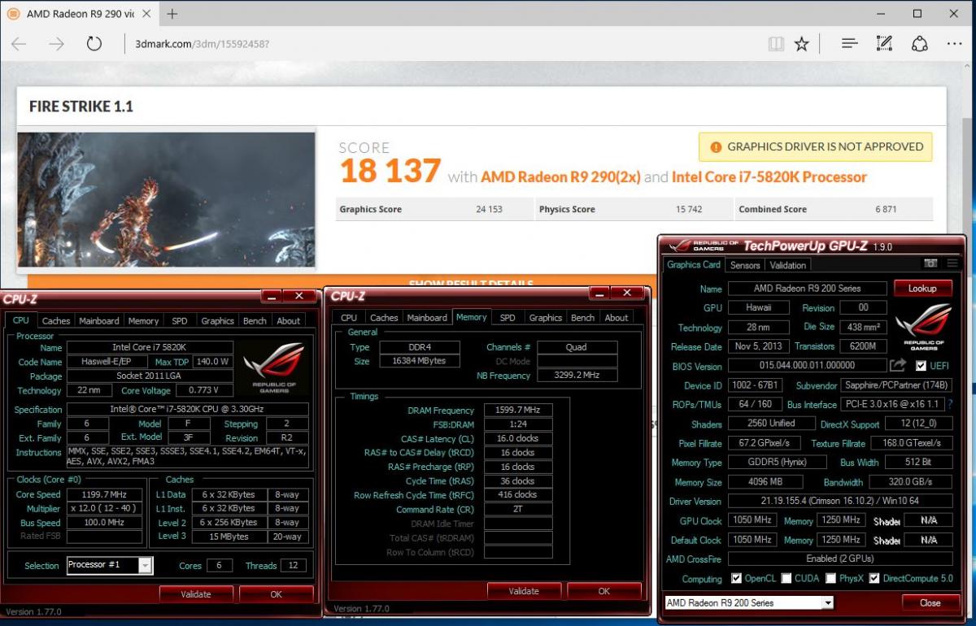Open the Graphics tab in the CPU-Z Memory window
Image resolution: width=976 pixels, height=626 pixels.
[545, 318]
